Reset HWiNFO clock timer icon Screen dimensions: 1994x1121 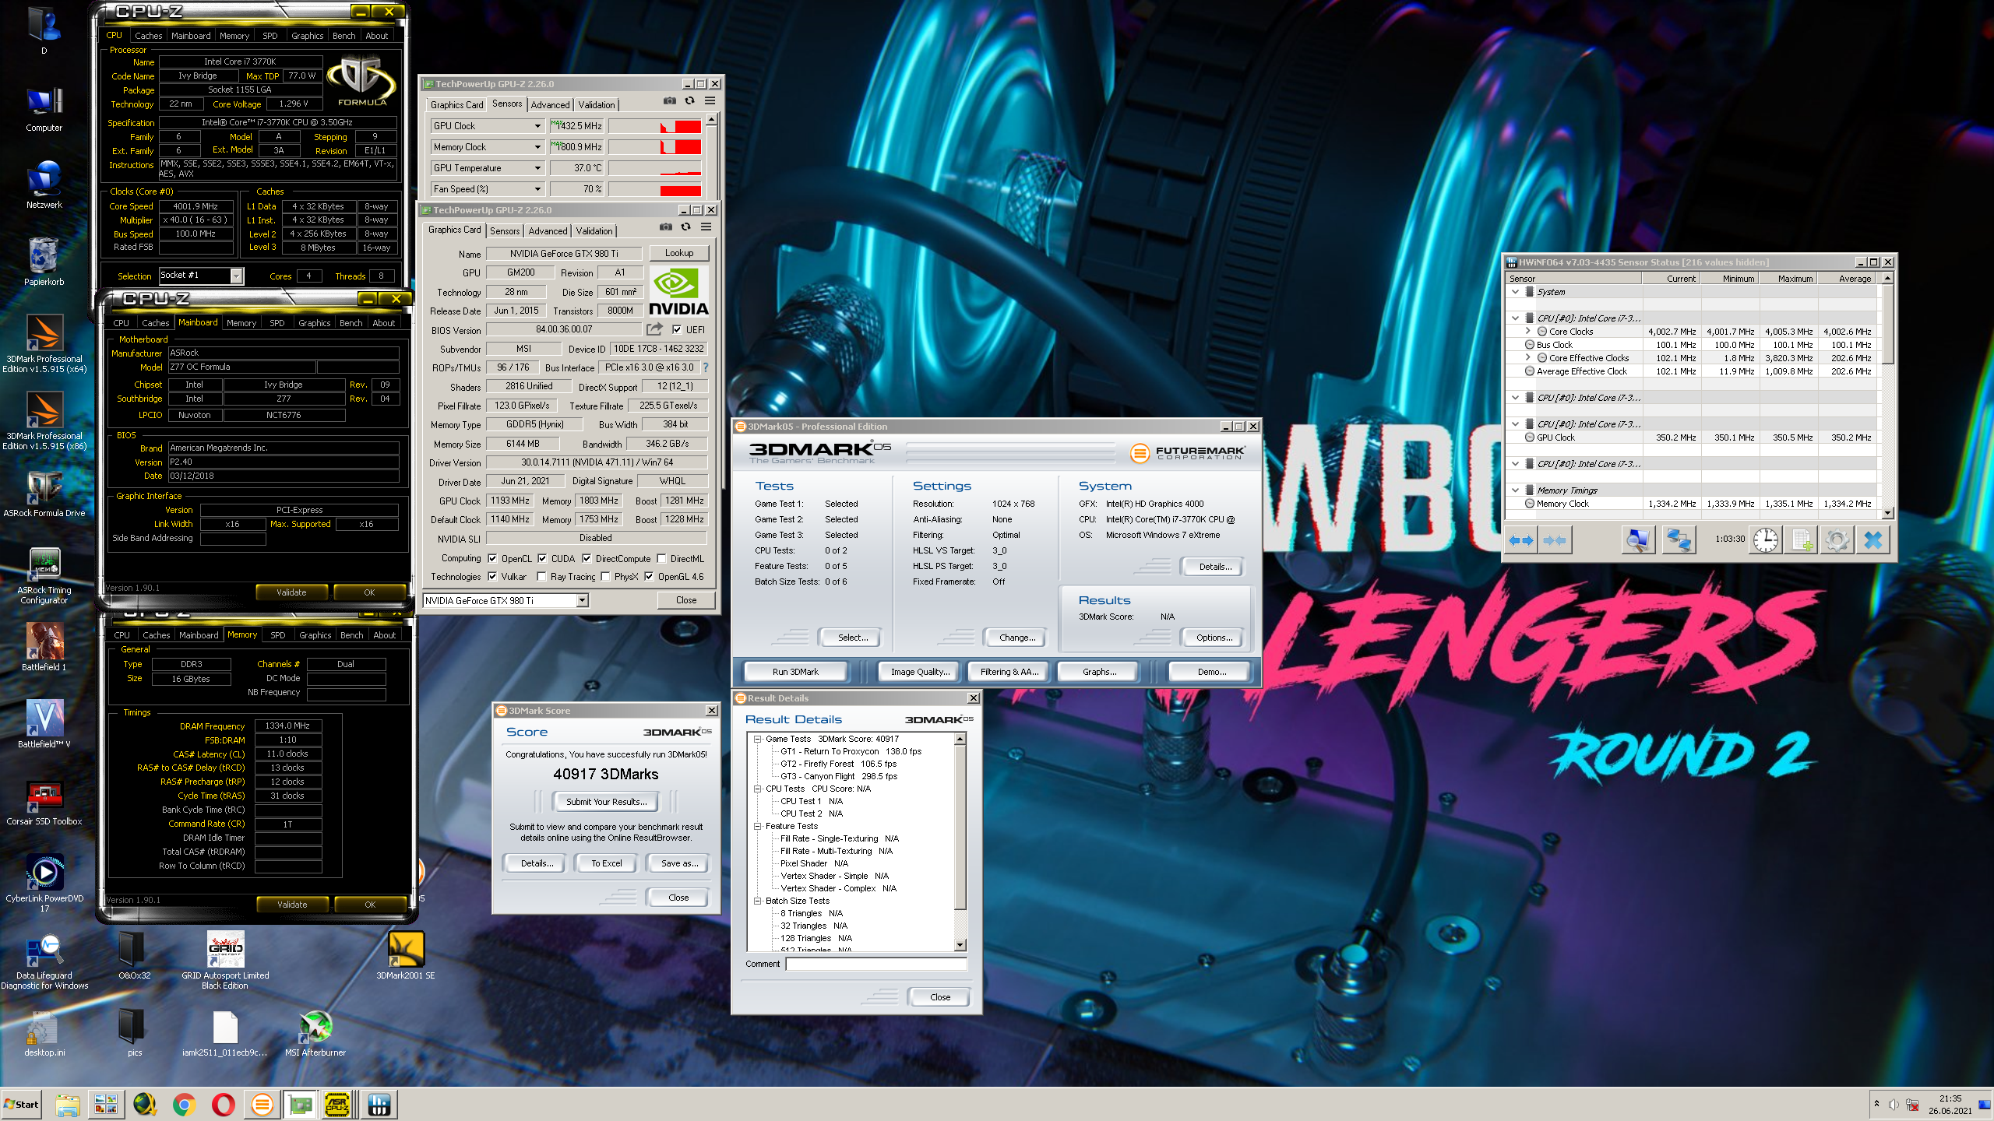pyautogui.click(x=1765, y=539)
